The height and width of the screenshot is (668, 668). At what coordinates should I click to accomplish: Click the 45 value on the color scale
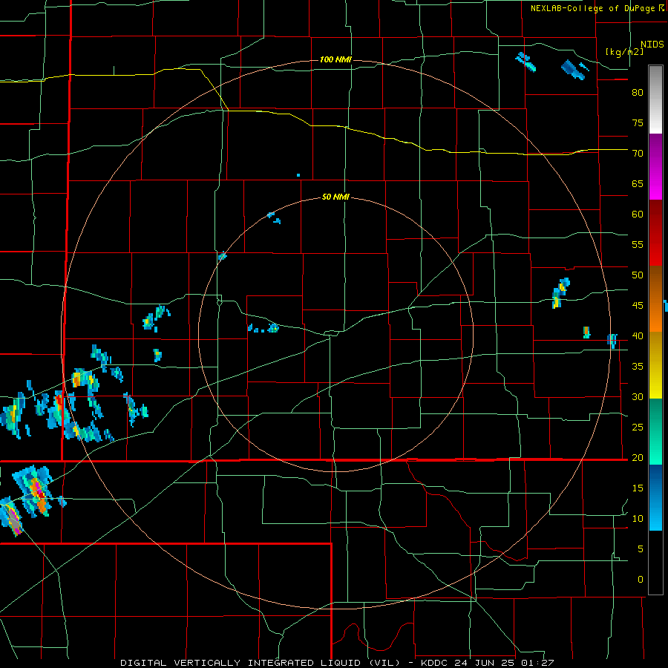638,306
